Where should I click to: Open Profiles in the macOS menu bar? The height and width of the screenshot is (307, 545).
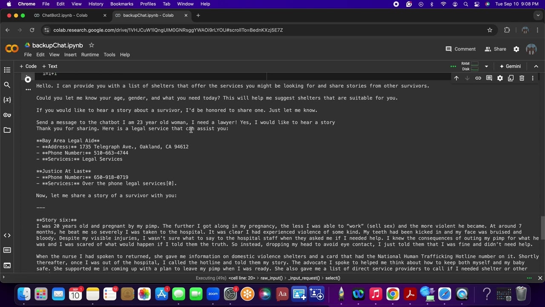tap(148, 4)
